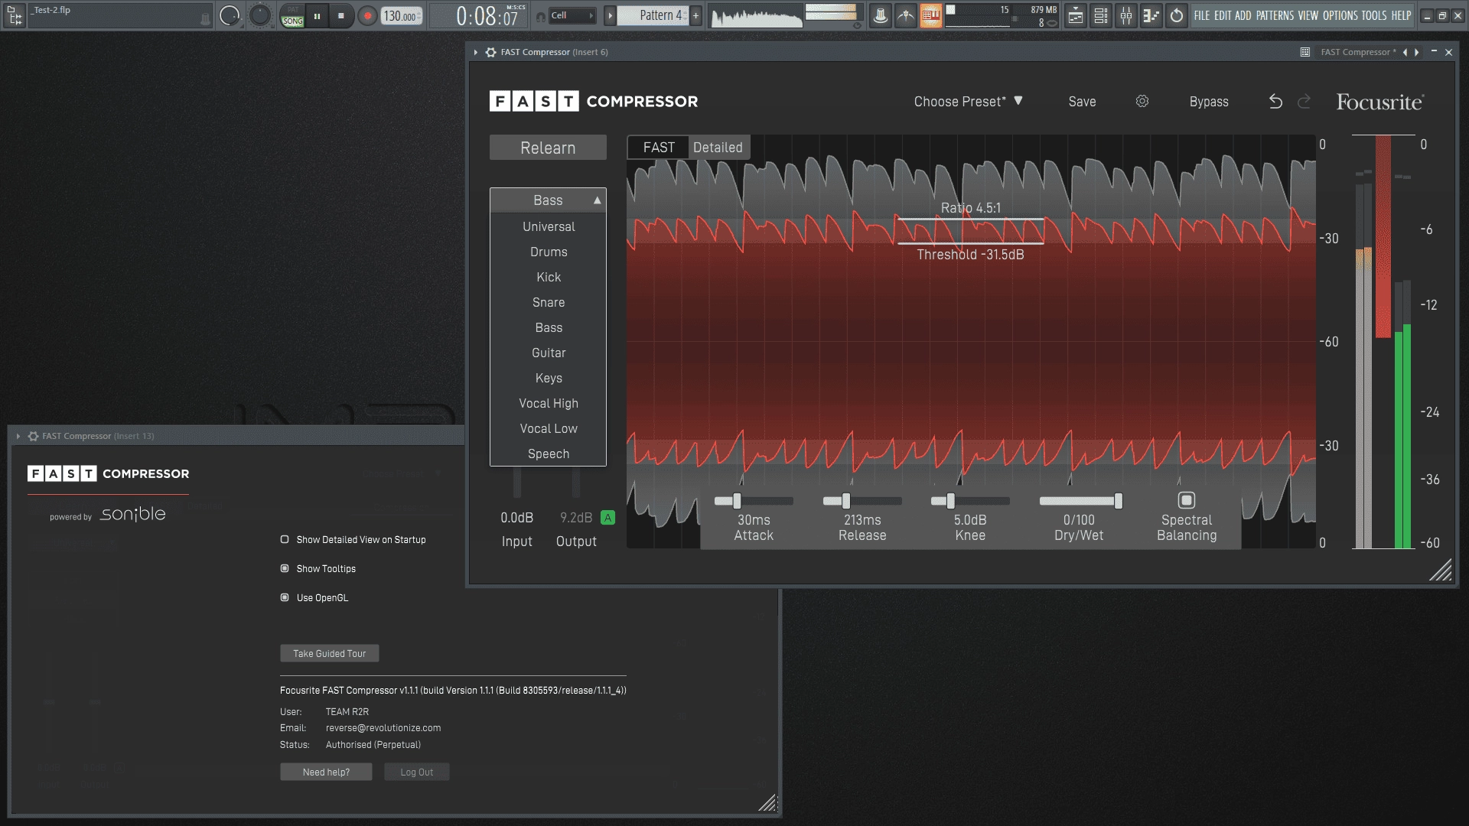Select Vocal High profile
Screen dimensions: 1469x826
pyautogui.click(x=549, y=403)
